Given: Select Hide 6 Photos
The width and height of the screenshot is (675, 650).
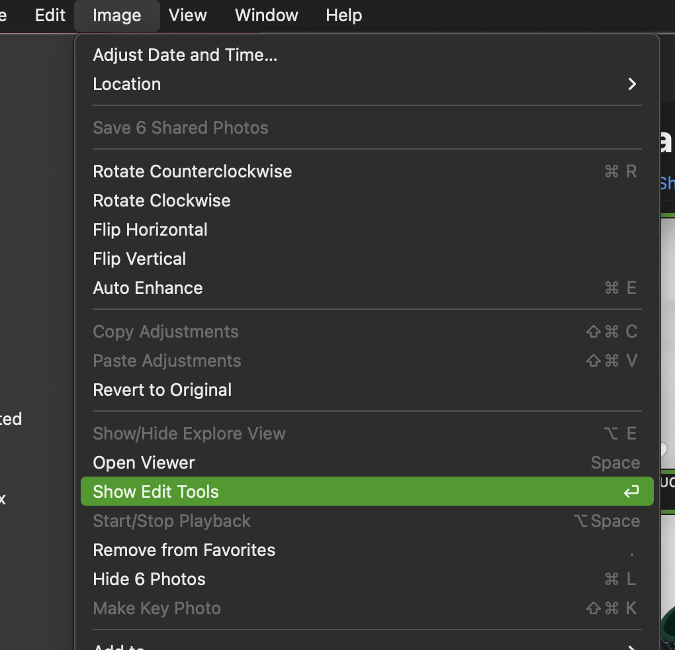Looking at the screenshot, I should click(x=149, y=579).
